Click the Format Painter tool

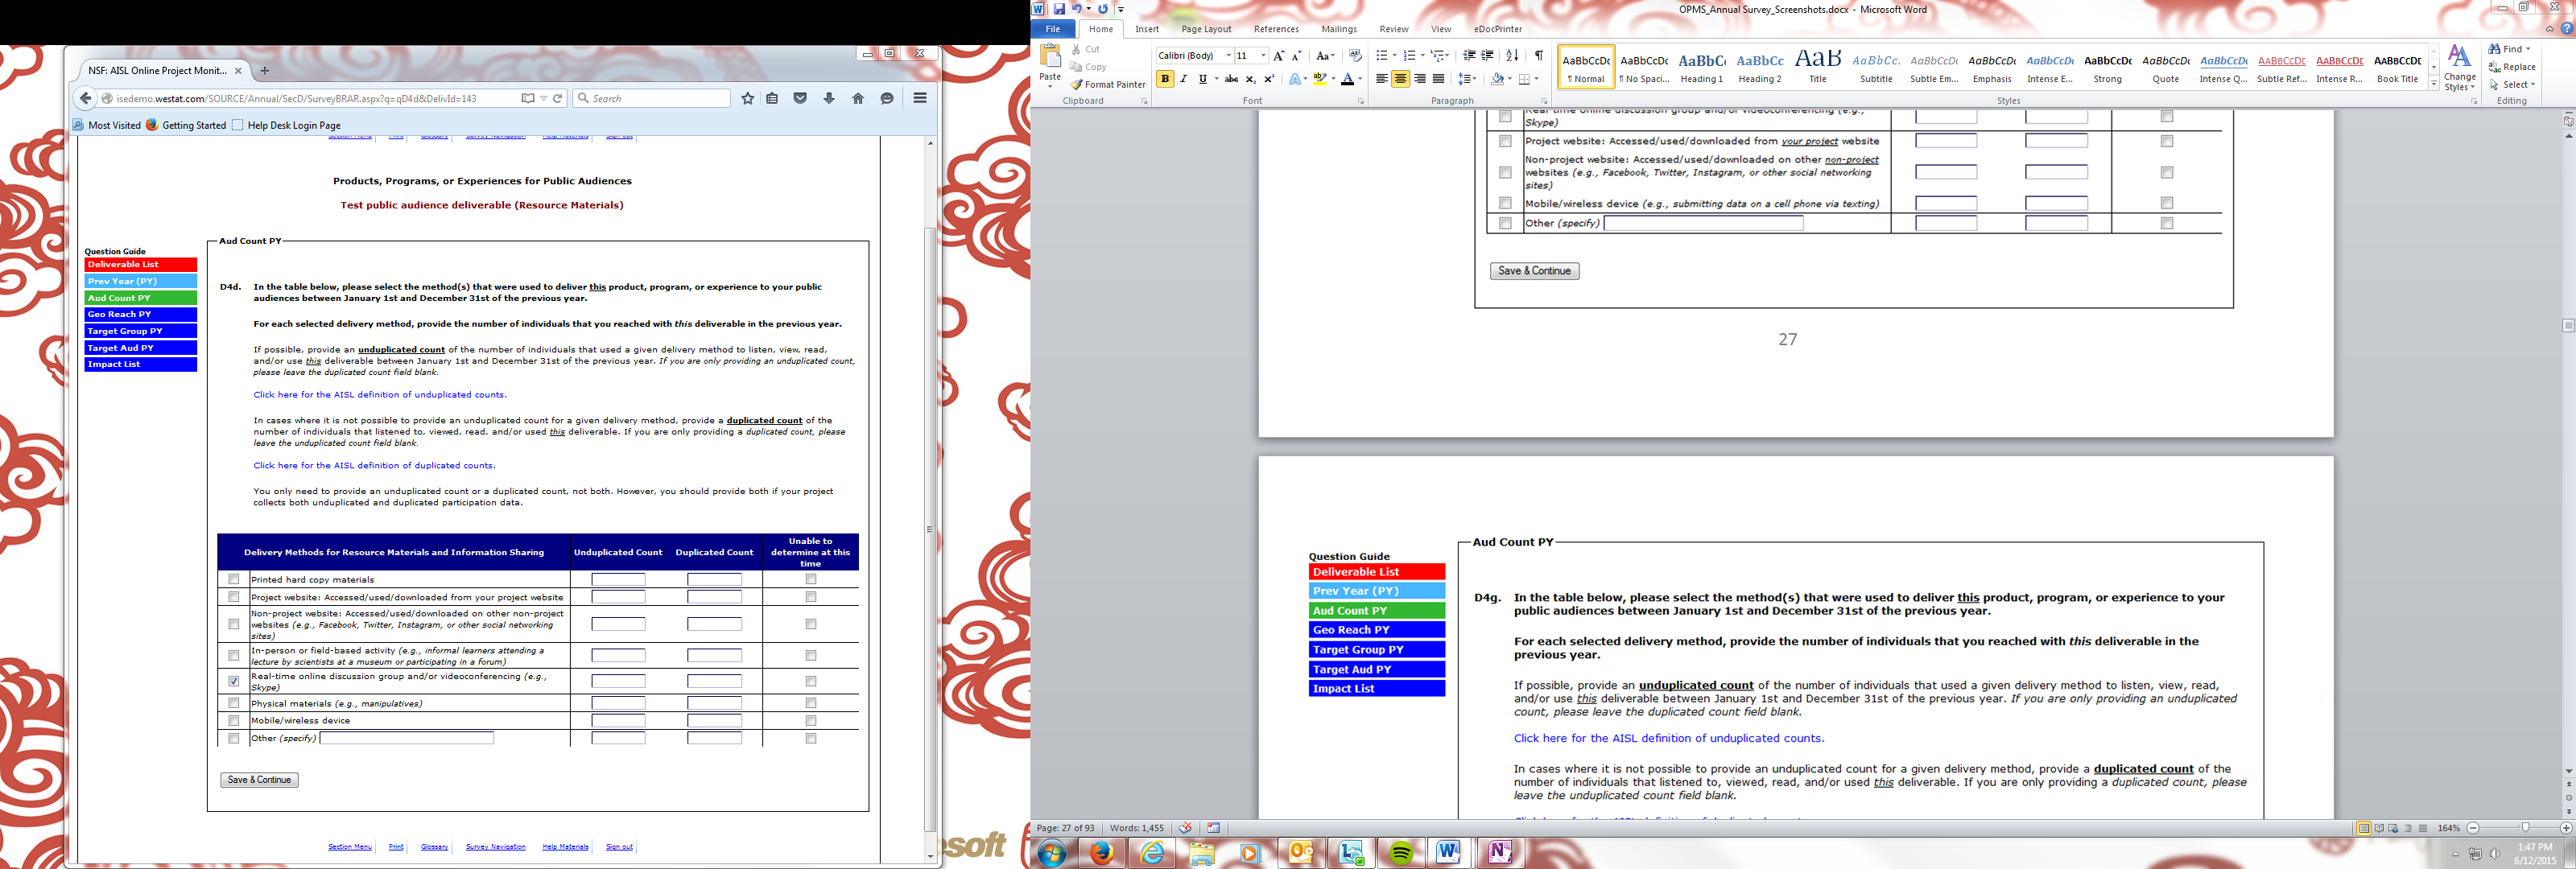click(x=1108, y=85)
